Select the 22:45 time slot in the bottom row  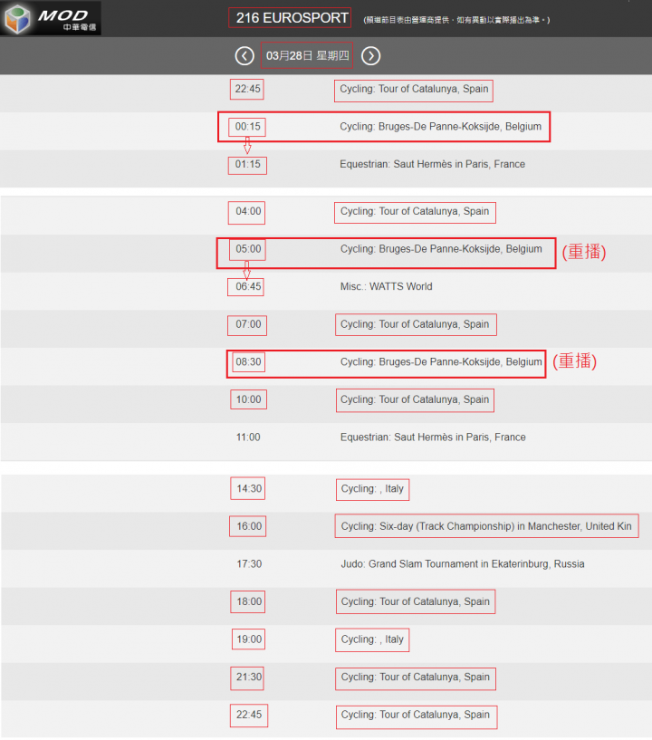pos(249,715)
